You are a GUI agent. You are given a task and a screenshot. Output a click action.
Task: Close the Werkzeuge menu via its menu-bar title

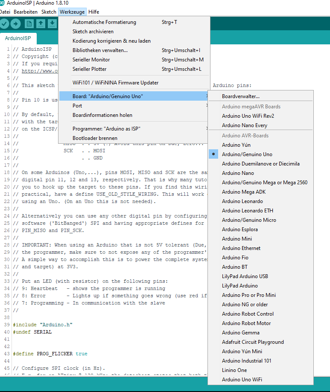72,12
